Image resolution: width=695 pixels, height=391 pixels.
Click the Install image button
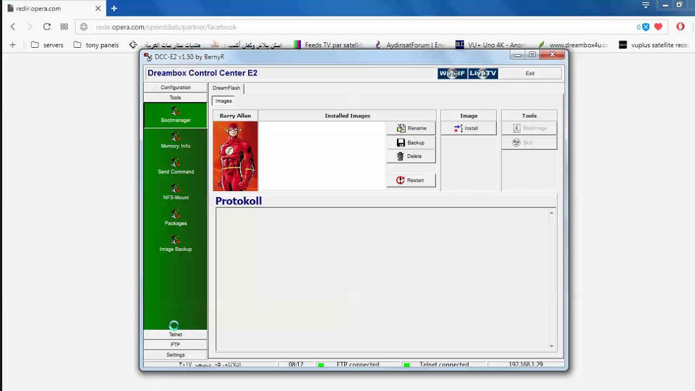coord(469,128)
